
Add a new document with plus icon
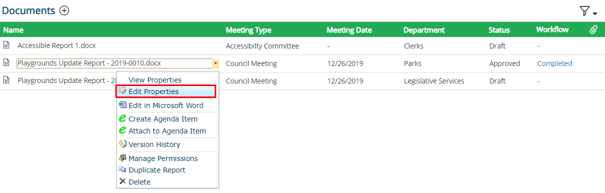tap(64, 10)
